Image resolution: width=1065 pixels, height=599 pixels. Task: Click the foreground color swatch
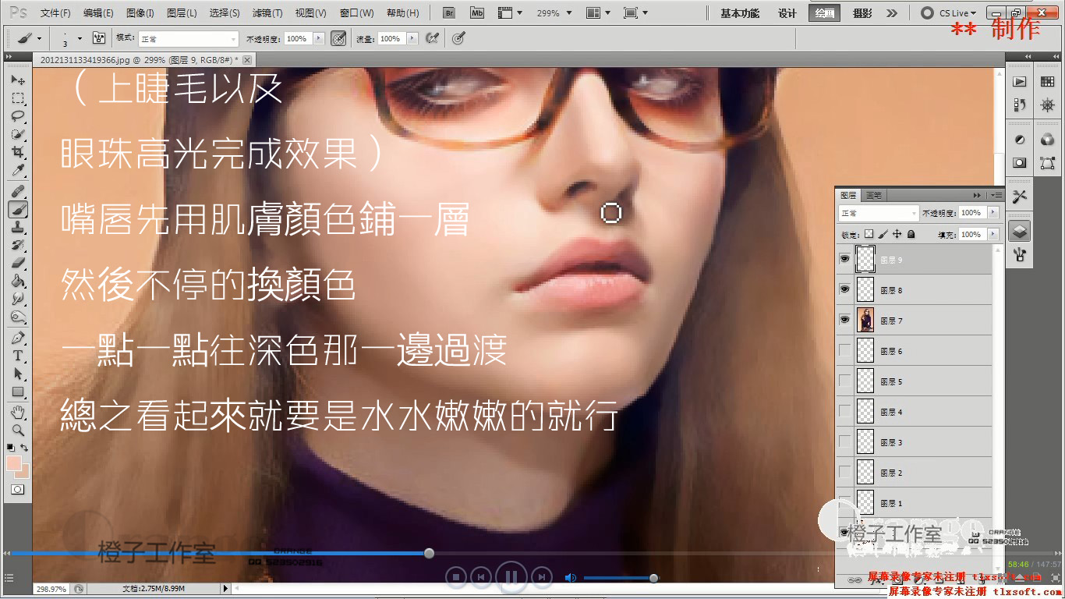pos(14,463)
